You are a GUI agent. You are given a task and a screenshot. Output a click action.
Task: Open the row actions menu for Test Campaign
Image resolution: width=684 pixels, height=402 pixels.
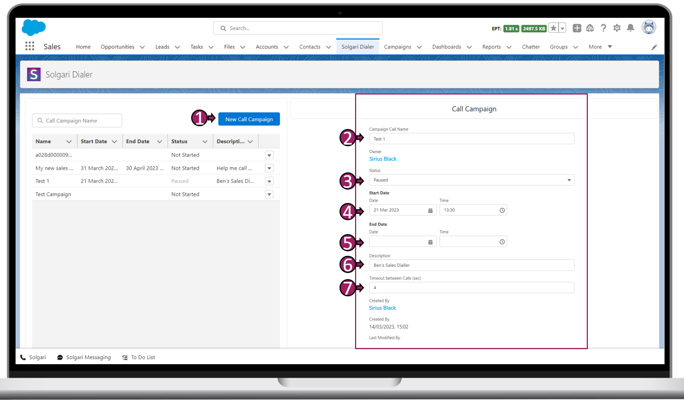pyautogui.click(x=269, y=195)
